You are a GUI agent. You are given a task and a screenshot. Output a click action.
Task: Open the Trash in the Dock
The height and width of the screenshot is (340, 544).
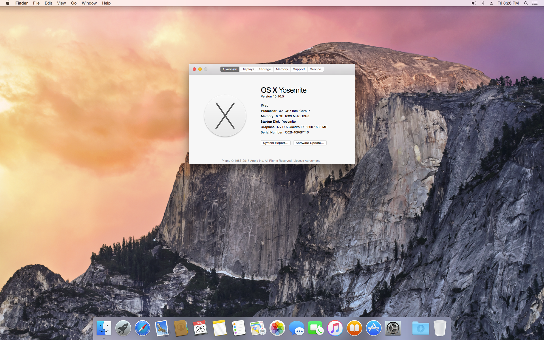[x=440, y=328]
